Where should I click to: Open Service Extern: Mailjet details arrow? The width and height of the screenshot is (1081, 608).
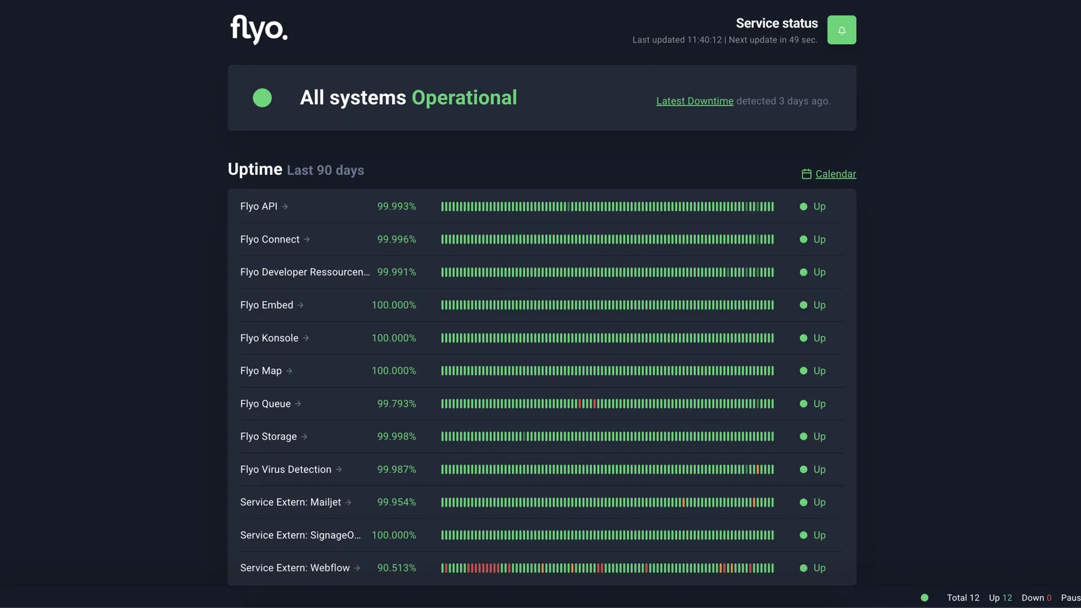tap(349, 503)
